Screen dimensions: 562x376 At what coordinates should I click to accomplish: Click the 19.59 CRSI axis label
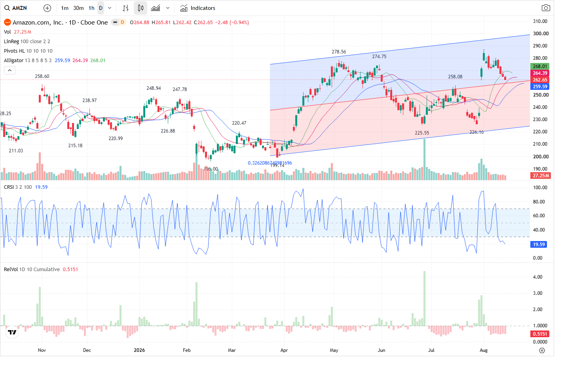(539, 244)
